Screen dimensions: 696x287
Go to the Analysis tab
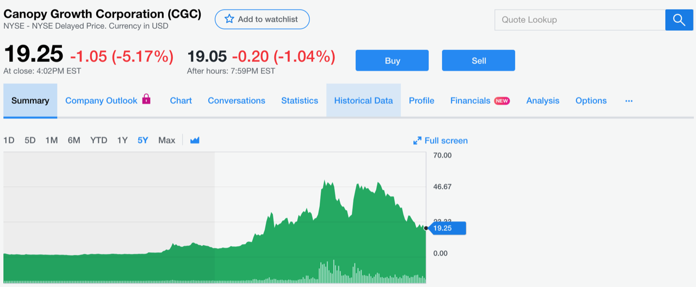pos(543,100)
